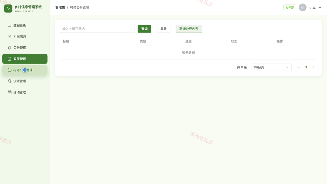Screen dimensions: 327x184
Task: Go to previous page arrow
Action: (299, 67)
